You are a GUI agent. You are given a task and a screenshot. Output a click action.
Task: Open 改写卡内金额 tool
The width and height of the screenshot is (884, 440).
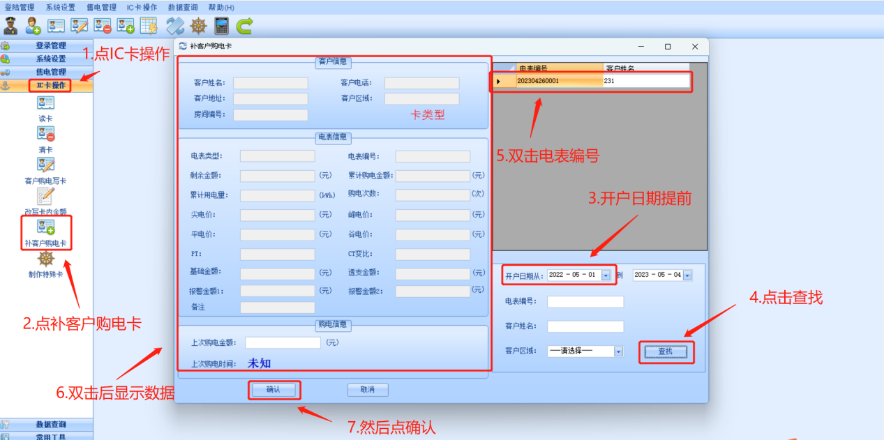click(45, 200)
